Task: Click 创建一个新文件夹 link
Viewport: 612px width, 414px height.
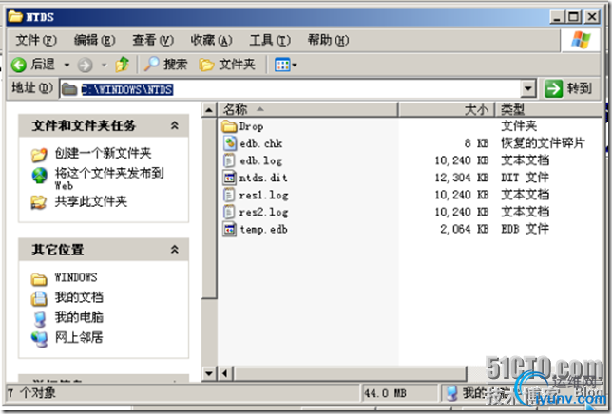Action: (103, 153)
